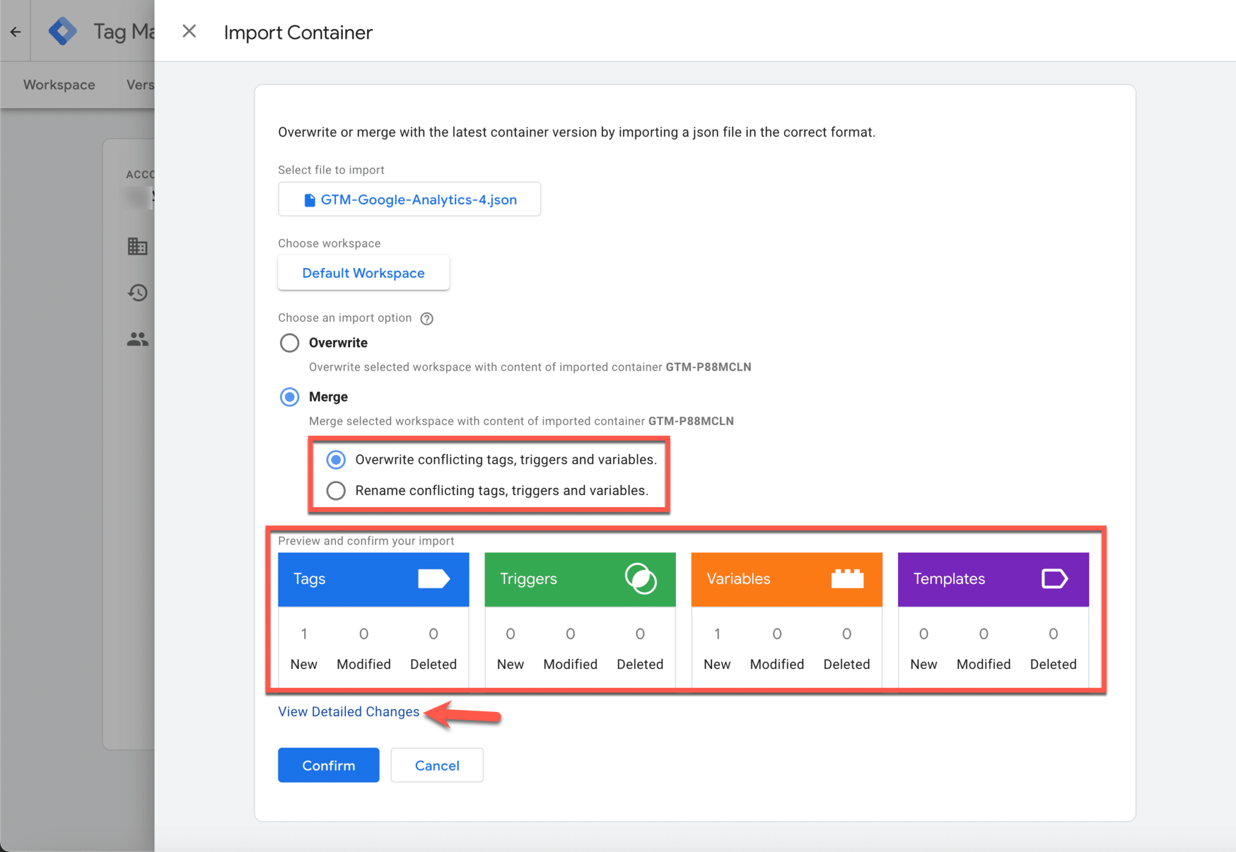Click the Import Container title

click(x=298, y=33)
